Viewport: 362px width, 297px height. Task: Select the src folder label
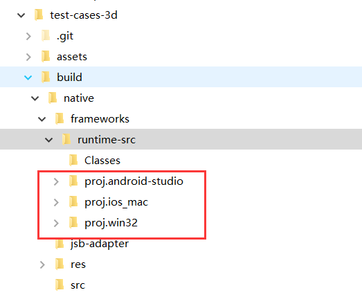click(x=78, y=285)
